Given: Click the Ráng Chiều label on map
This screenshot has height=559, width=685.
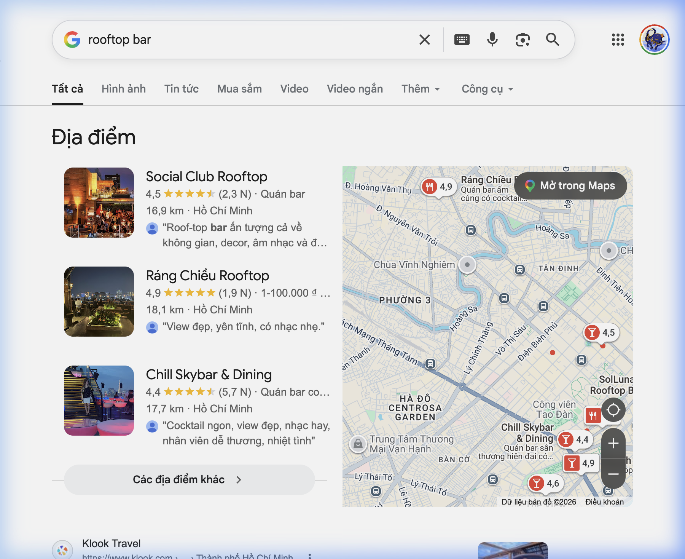Looking at the screenshot, I should click(486, 180).
